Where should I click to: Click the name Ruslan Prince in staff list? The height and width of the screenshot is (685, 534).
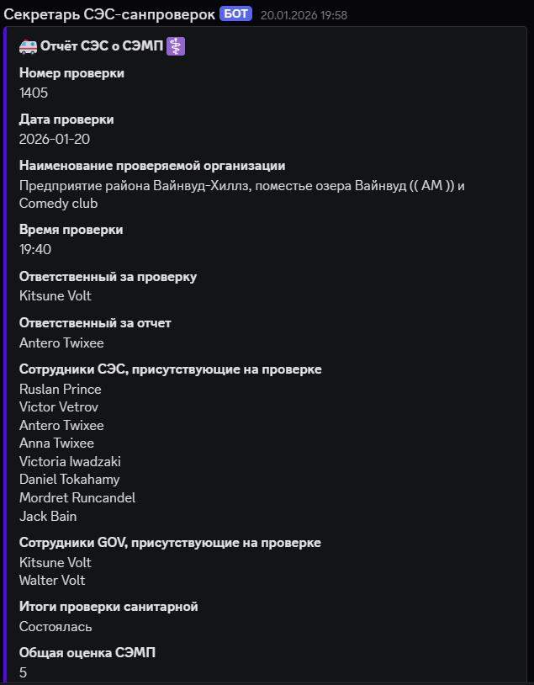[x=61, y=389]
